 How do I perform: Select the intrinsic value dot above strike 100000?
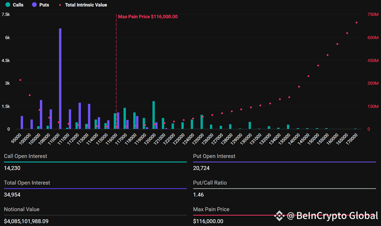[30, 95]
